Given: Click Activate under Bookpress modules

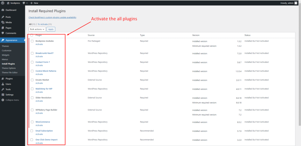Looking at the screenshot, I should point(39,44).
